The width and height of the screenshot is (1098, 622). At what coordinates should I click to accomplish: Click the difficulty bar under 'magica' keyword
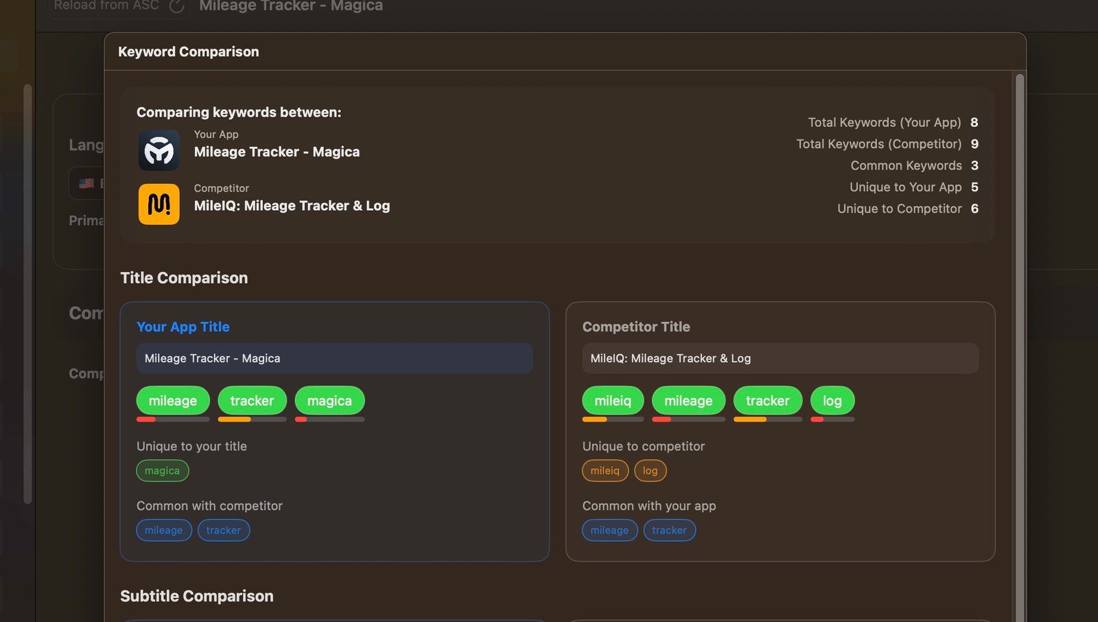click(329, 419)
